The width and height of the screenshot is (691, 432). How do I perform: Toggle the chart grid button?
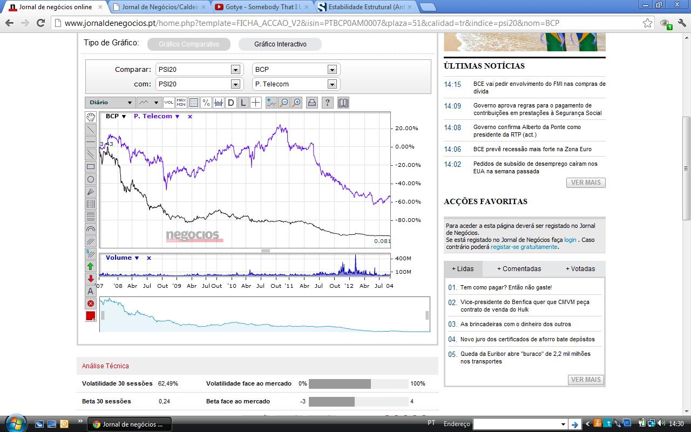point(194,103)
